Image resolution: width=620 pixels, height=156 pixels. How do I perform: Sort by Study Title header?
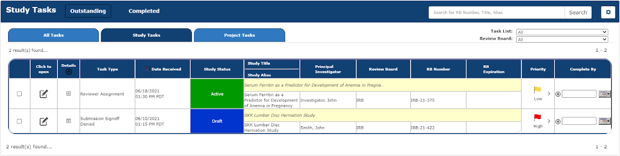click(x=259, y=63)
